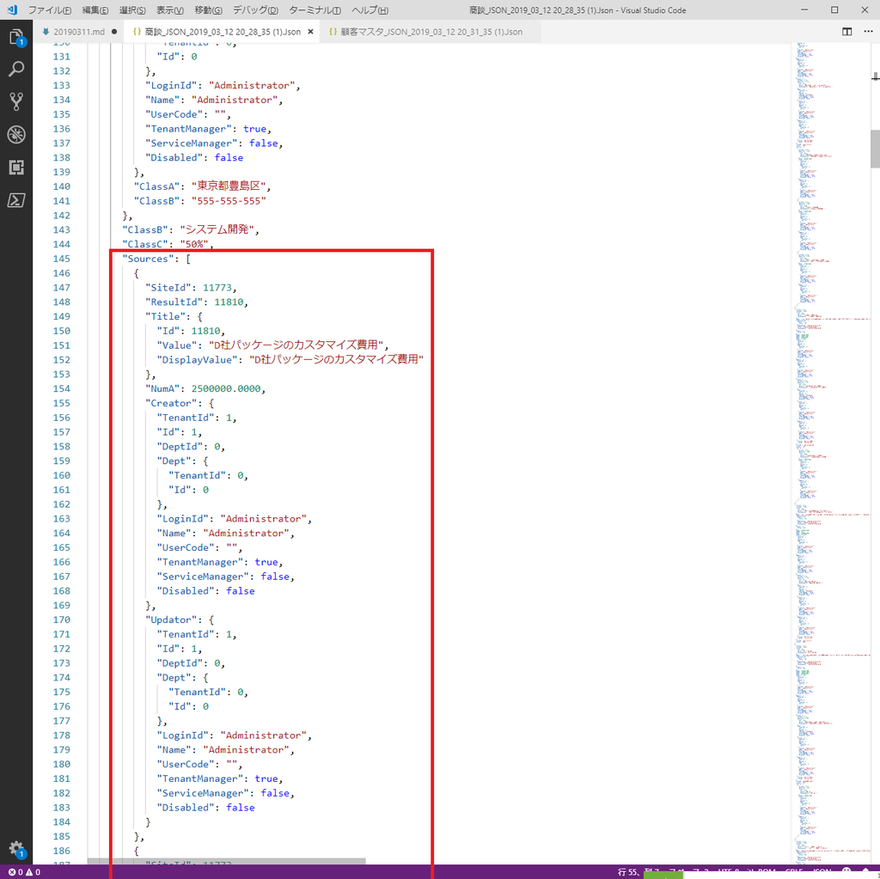Viewport: 880px width, 879px height.
Task: Open the Source Control view
Action: 16,101
